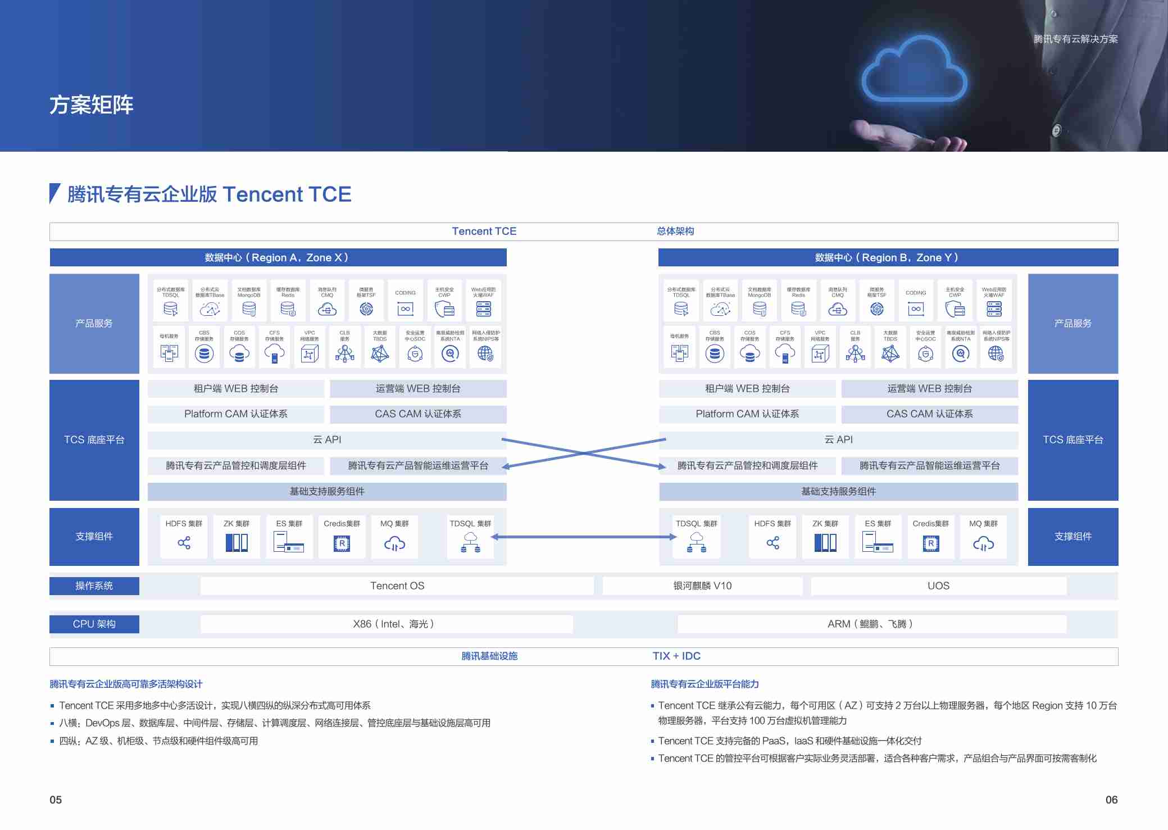Select the VPC network icon in Region A
The height and width of the screenshot is (830, 1168).
pyautogui.click(x=310, y=353)
